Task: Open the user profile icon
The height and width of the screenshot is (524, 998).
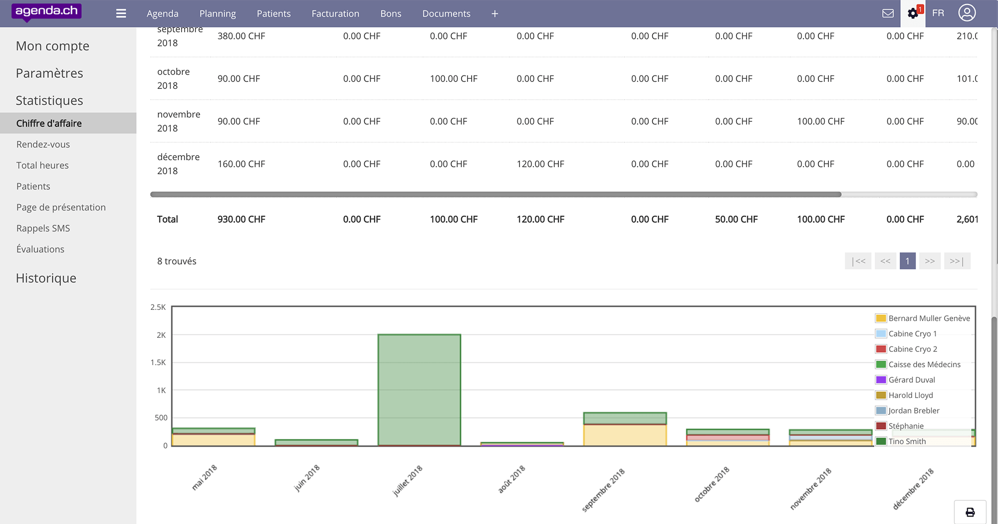Action: click(967, 13)
